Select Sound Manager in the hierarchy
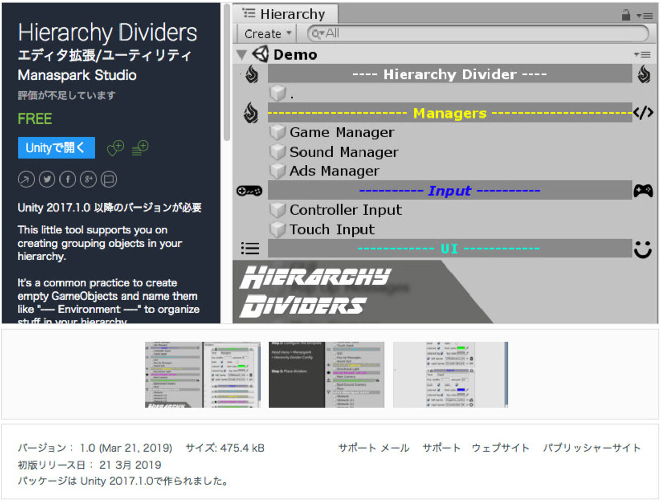This screenshot has height=502, width=661. [344, 152]
